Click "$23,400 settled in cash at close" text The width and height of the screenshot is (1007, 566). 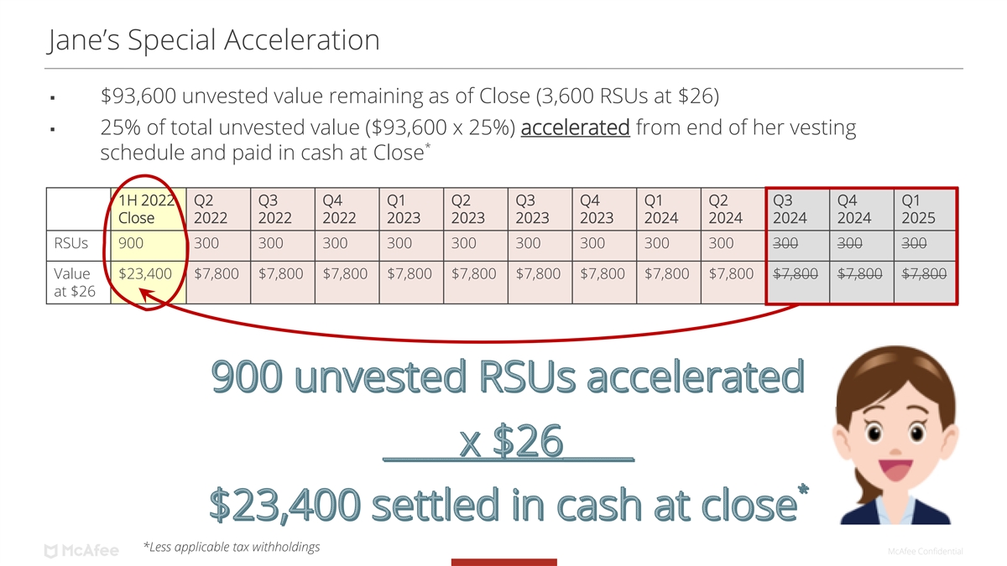pos(502,506)
